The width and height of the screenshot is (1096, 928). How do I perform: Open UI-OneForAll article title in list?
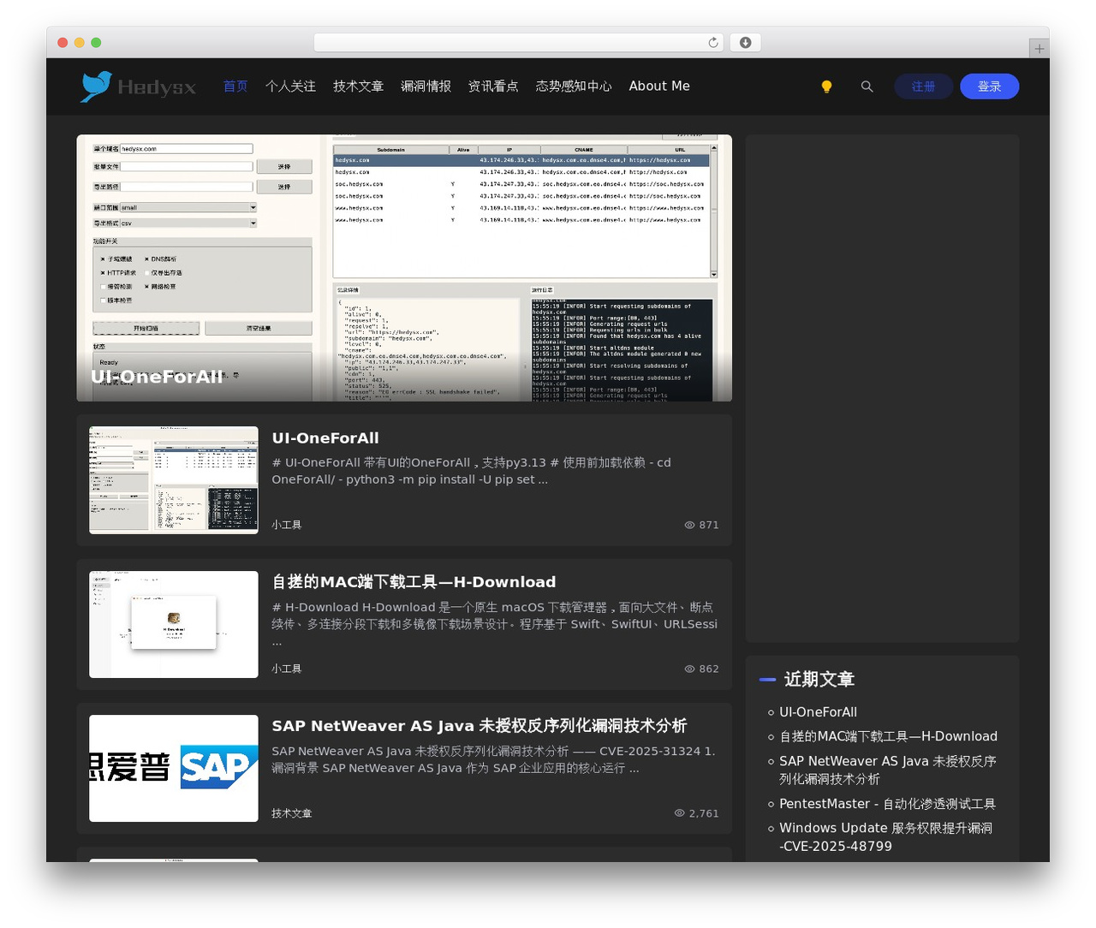tap(325, 438)
